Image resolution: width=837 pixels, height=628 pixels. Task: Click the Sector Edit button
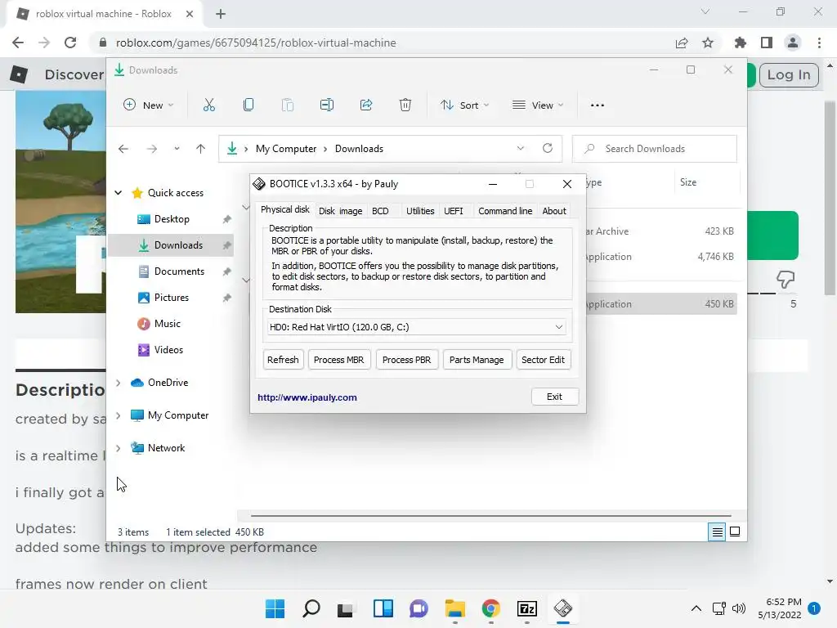[543, 360]
